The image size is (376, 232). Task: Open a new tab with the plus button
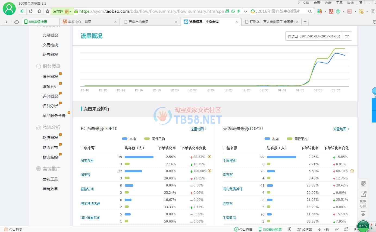click(305, 22)
